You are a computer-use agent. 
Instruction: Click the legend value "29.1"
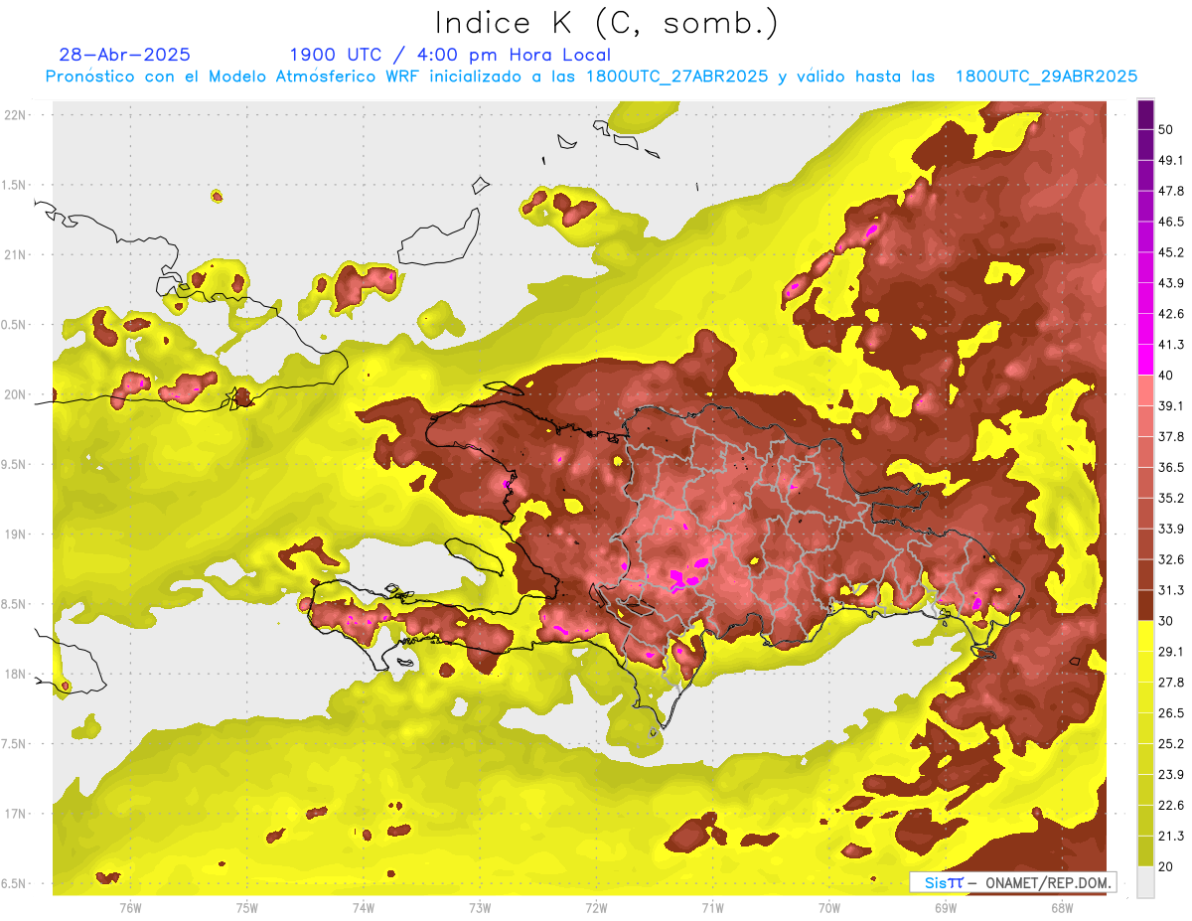[1170, 651]
